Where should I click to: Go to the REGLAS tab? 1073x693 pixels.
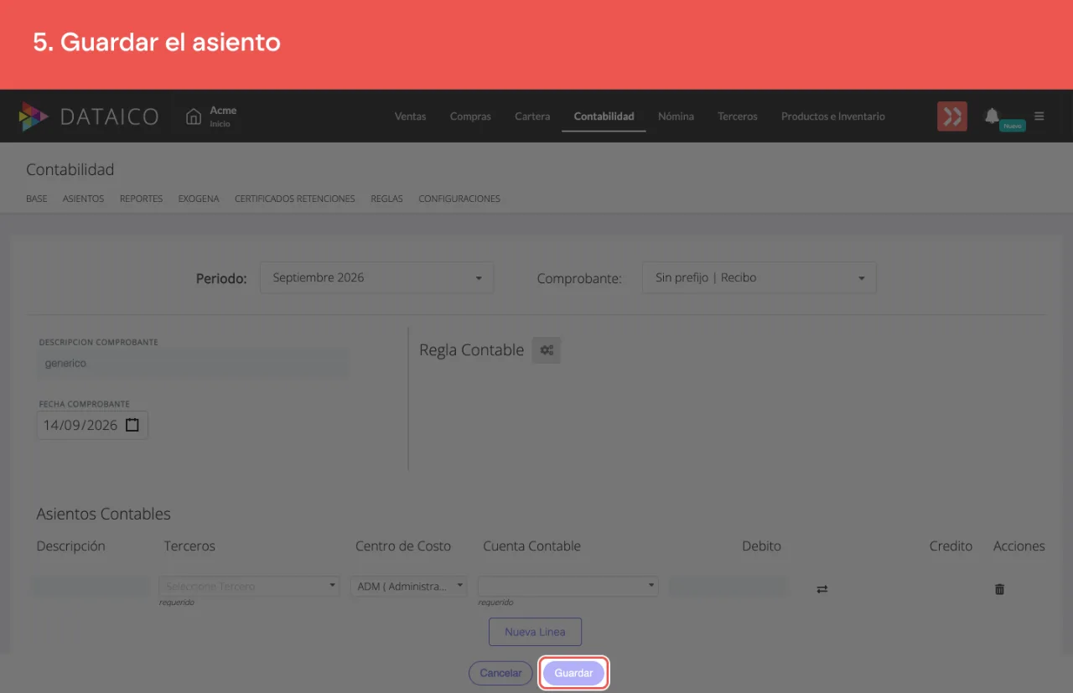(386, 199)
